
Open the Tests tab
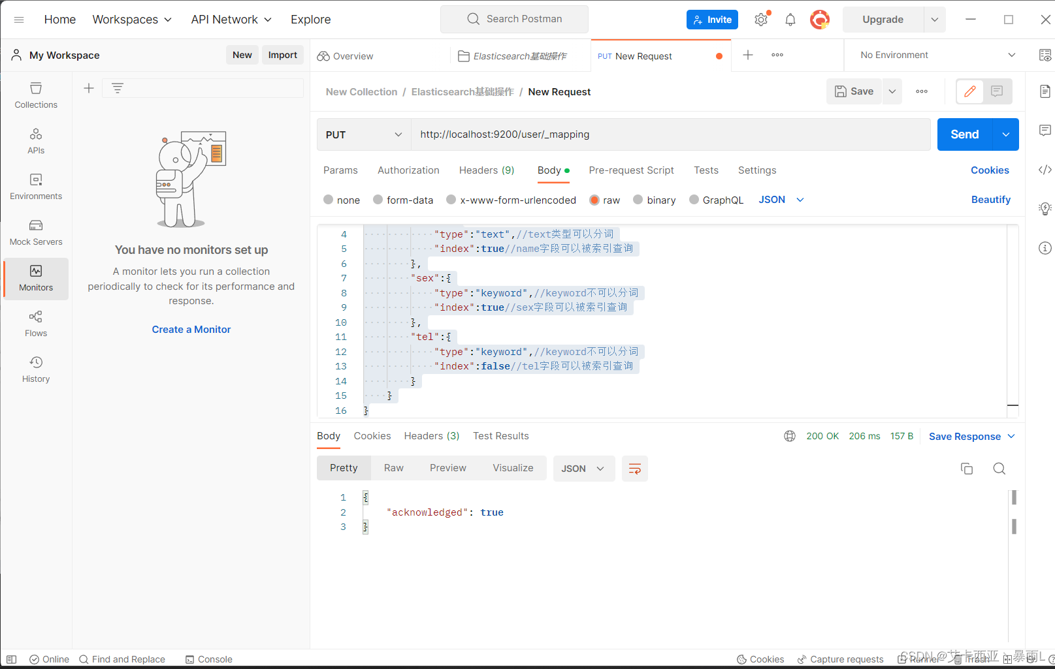(706, 170)
